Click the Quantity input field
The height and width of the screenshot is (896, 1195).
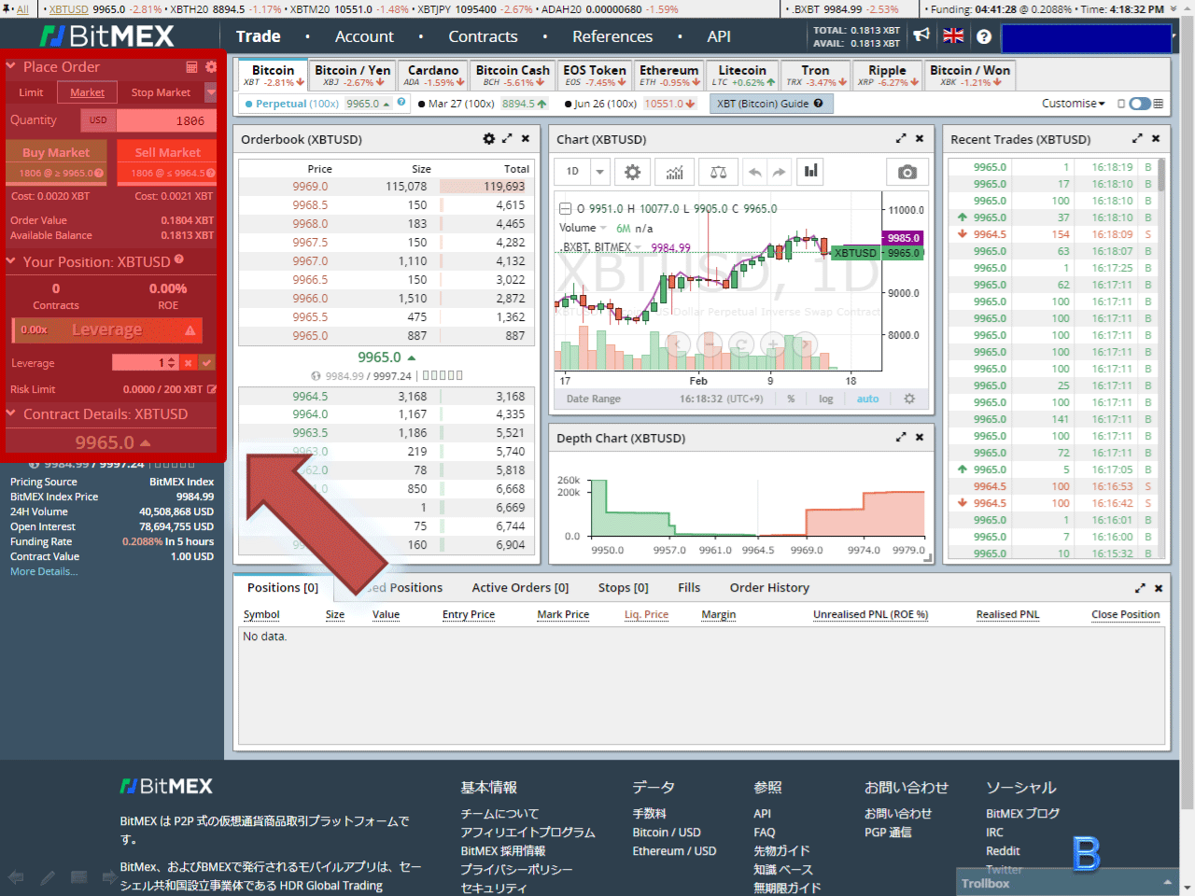[x=166, y=120]
